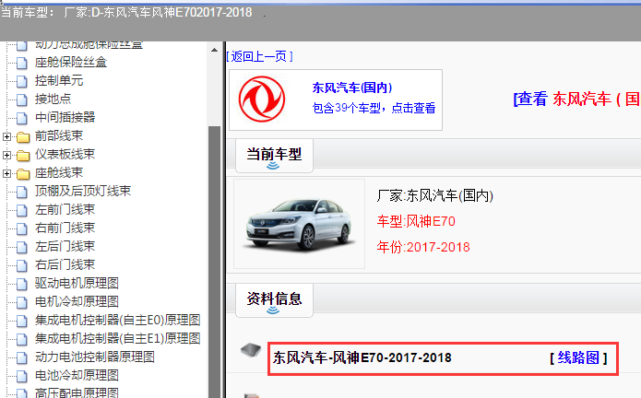The width and height of the screenshot is (641, 398).
Task: Select 座舱保险丝盒 in the tree
Action: pos(71,63)
